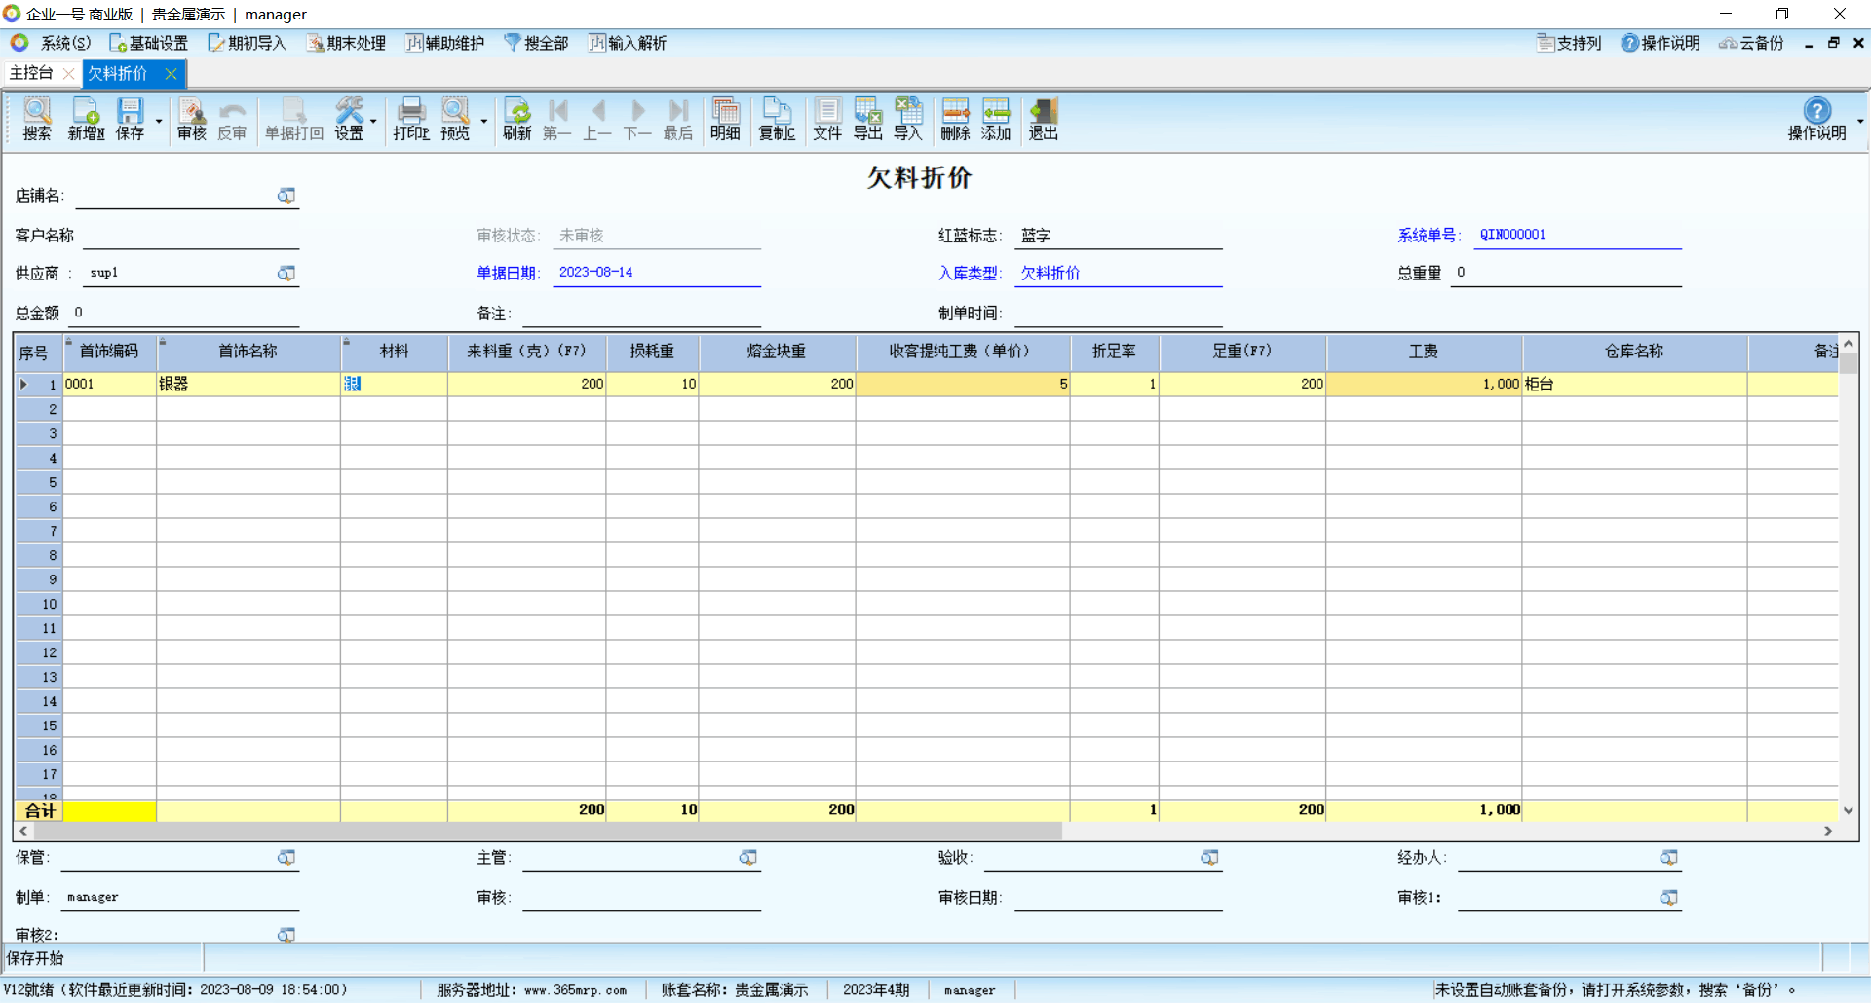This screenshot has width=1871, height=1003.
Task: Exit the form via 退出 icon
Action: point(1043,120)
